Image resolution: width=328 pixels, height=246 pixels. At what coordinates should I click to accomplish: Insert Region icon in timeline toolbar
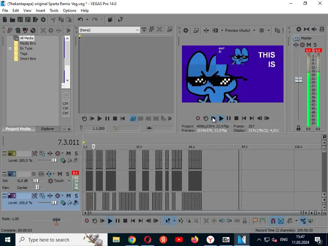coord(263,221)
